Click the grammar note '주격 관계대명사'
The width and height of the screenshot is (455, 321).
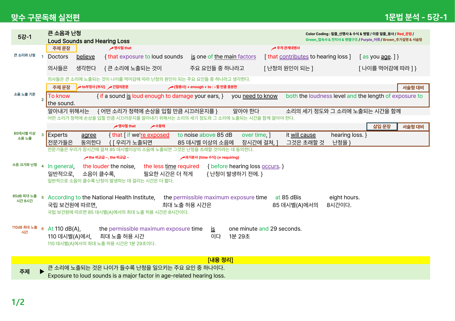[288, 48]
